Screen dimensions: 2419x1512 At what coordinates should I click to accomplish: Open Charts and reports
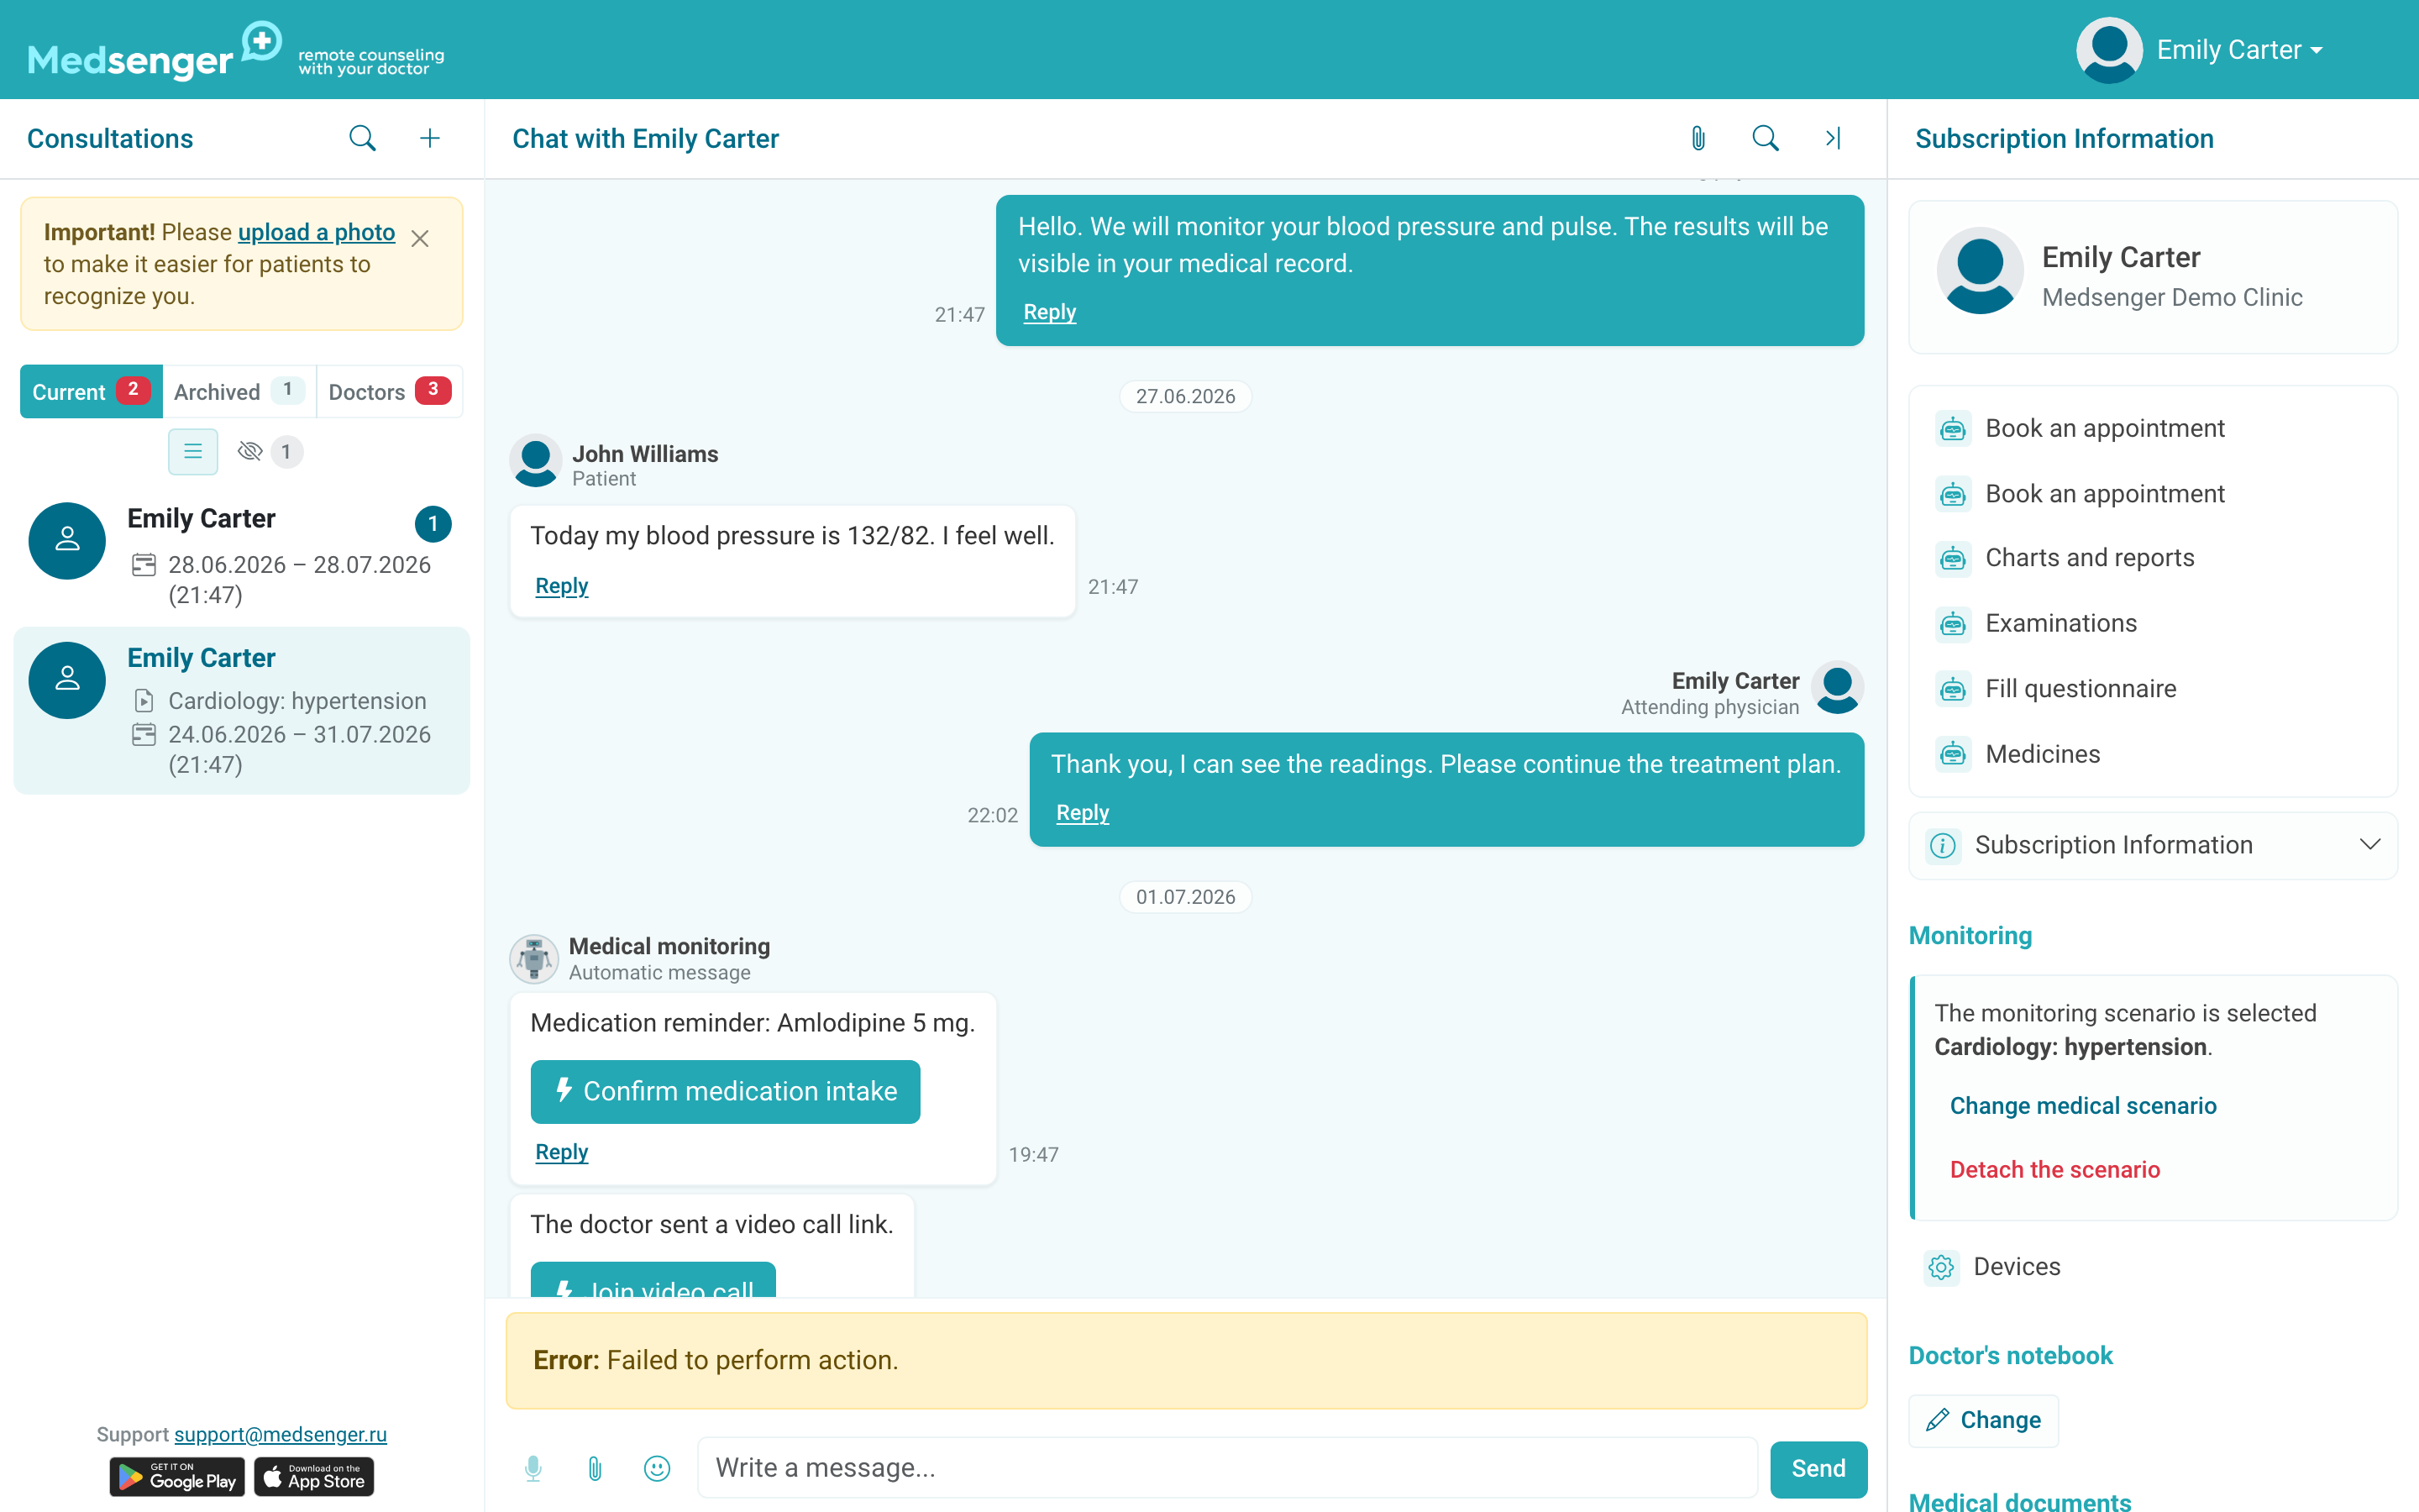[x=2089, y=558]
